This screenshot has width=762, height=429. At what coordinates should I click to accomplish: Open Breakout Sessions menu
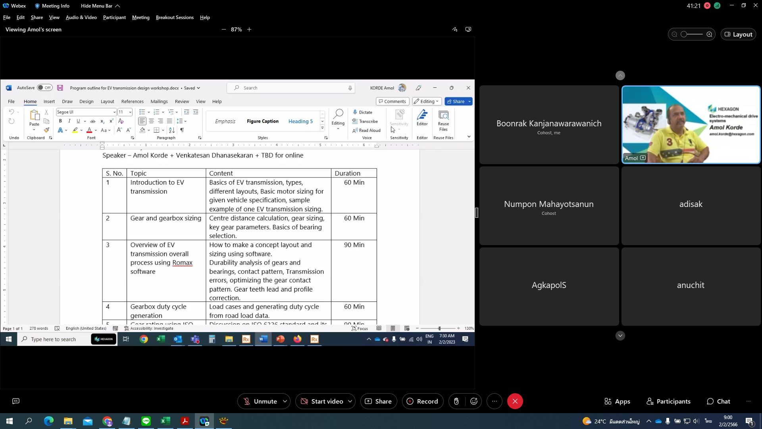click(x=175, y=17)
